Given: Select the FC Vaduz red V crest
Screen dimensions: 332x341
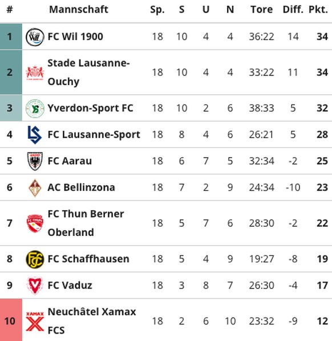Looking at the screenshot, I should tap(35, 286).
